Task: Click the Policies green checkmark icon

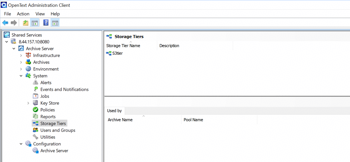Action: pyautogui.click(x=36, y=110)
